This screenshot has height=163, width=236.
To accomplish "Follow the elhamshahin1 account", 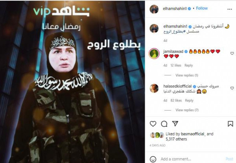I will pyautogui.click(x=202, y=8).
